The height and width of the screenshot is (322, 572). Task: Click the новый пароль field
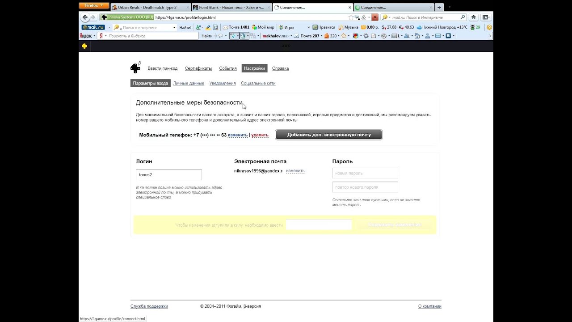365,173
